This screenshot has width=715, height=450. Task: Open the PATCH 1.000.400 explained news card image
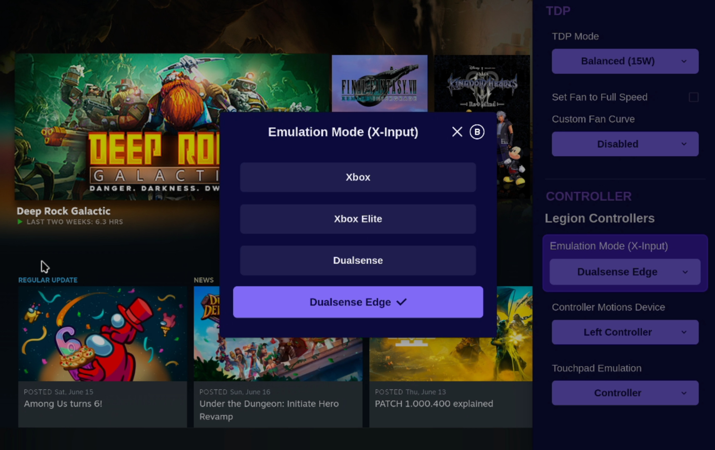point(451,359)
